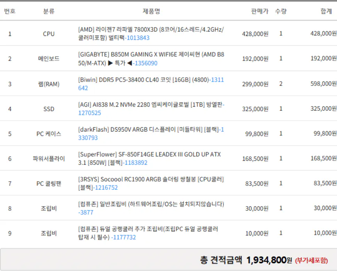The image size is (337, 271).
Task: Click the 428,000원 price in 판매가 column
Action: click(x=255, y=34)
